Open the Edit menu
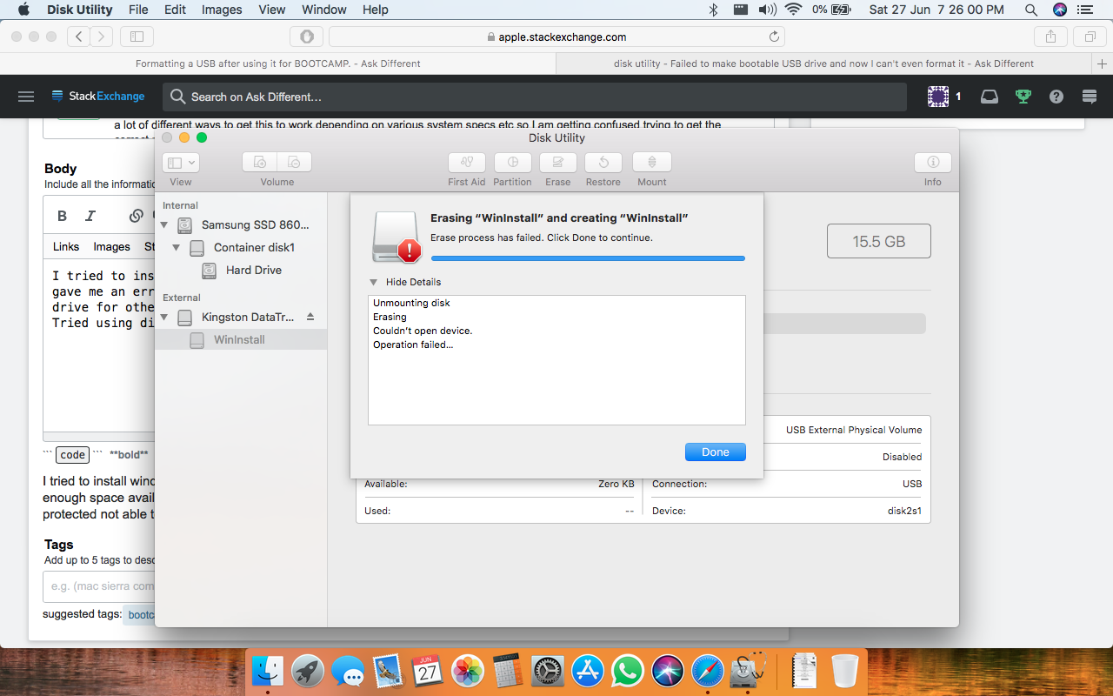 (x=175, y=10)
